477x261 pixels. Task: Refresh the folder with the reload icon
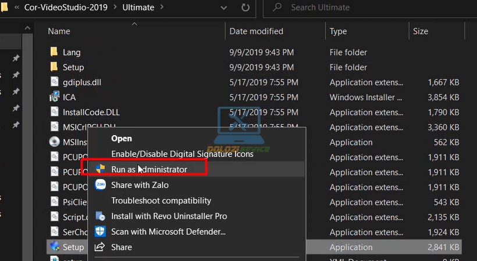[x=245, y=8]
